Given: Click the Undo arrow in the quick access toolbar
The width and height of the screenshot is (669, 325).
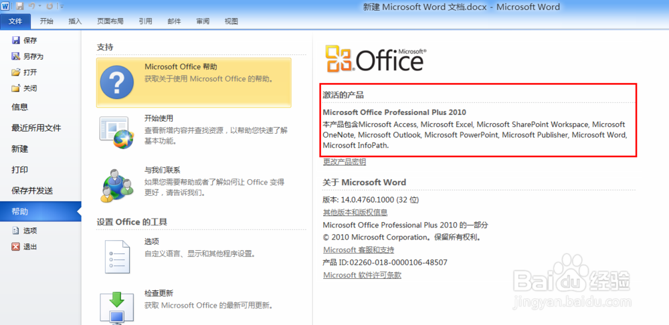Looking at the screenshot, I should point(31,6).
